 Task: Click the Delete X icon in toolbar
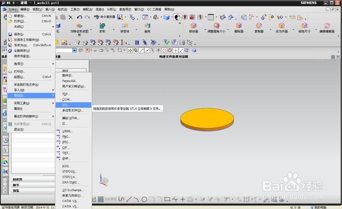pyautogui.click(x=71, y=17)
